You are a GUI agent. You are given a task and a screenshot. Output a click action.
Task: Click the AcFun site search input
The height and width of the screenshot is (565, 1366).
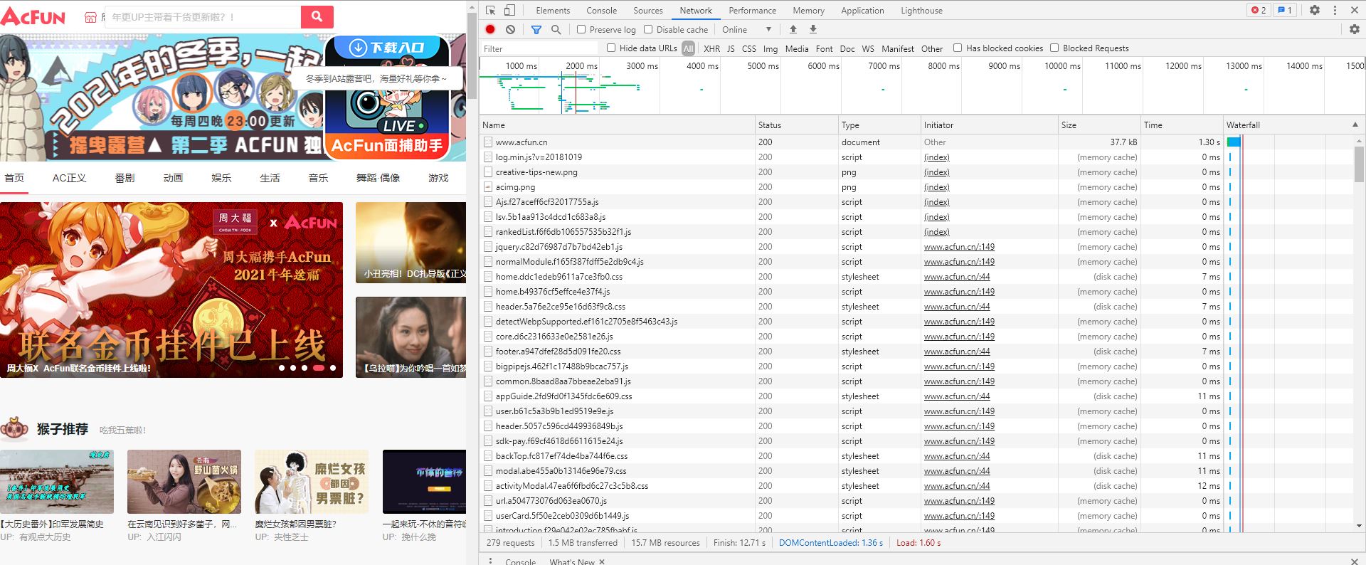pos(203,16)
